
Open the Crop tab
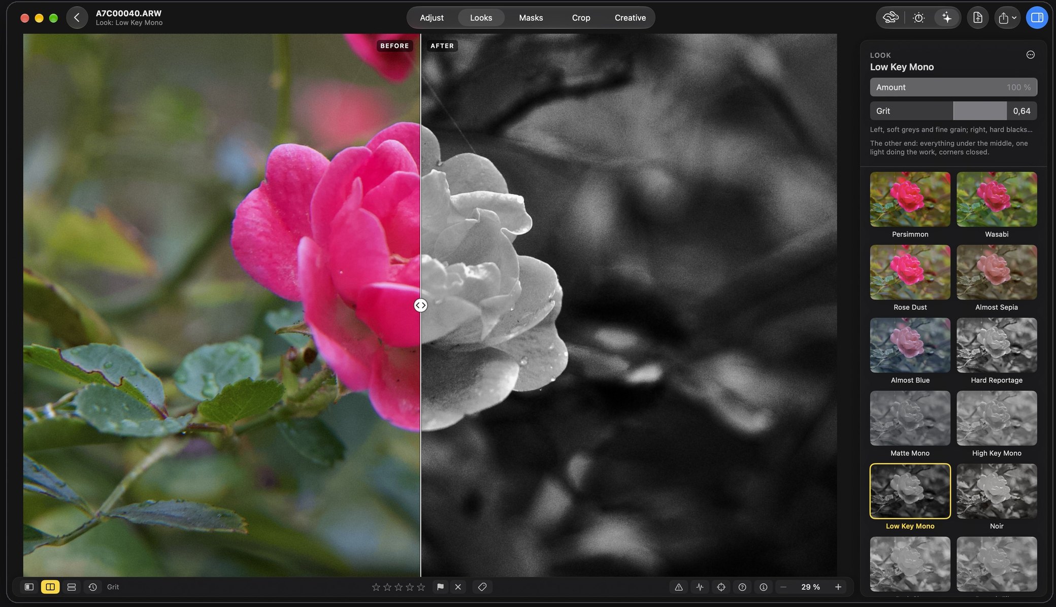click(581, 18)
